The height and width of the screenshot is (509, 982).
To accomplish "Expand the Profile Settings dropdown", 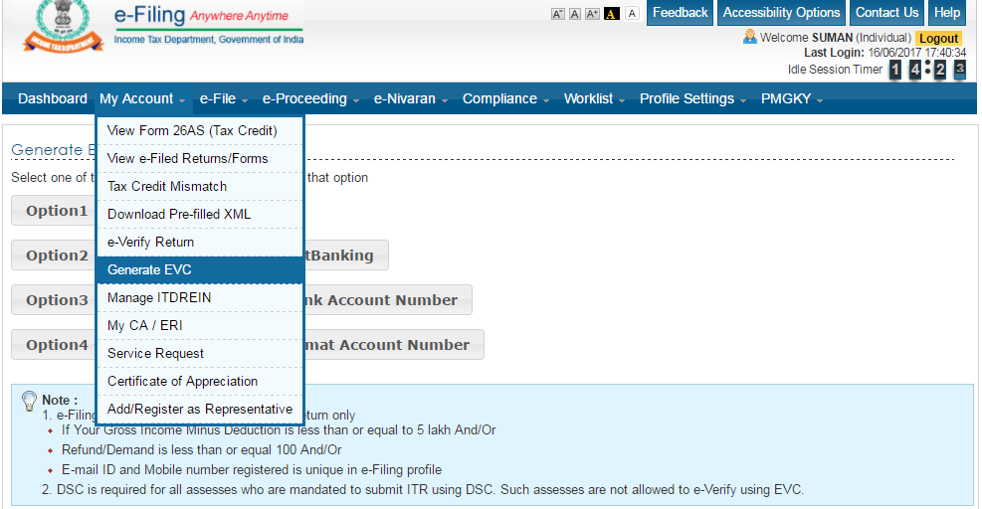I will click(692, 99).
